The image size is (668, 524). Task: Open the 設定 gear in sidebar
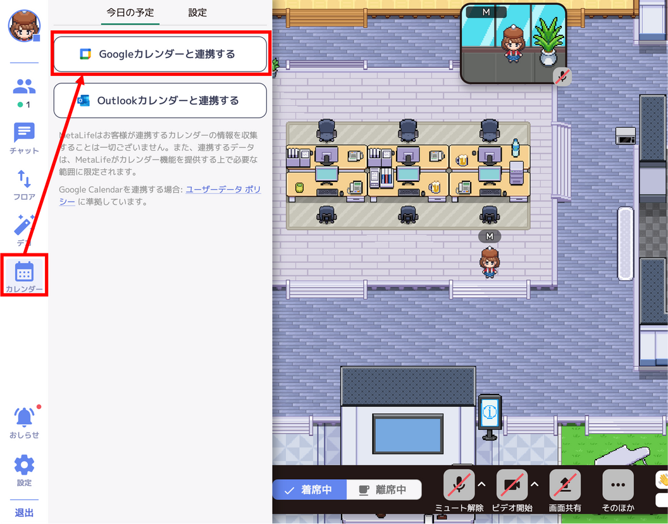[x=24, y=470]
